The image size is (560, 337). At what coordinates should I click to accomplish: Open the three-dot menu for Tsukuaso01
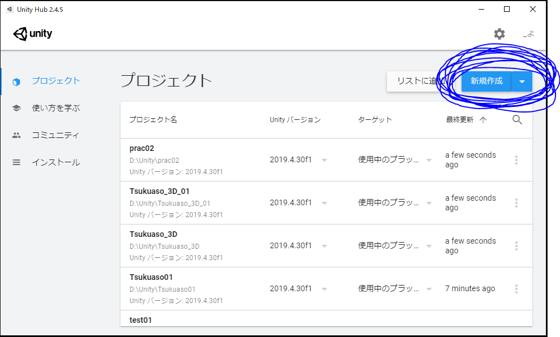[x=516, y=288]
